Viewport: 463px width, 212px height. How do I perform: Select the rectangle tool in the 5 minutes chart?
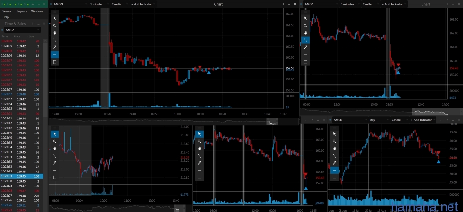[x=305, y=62]
